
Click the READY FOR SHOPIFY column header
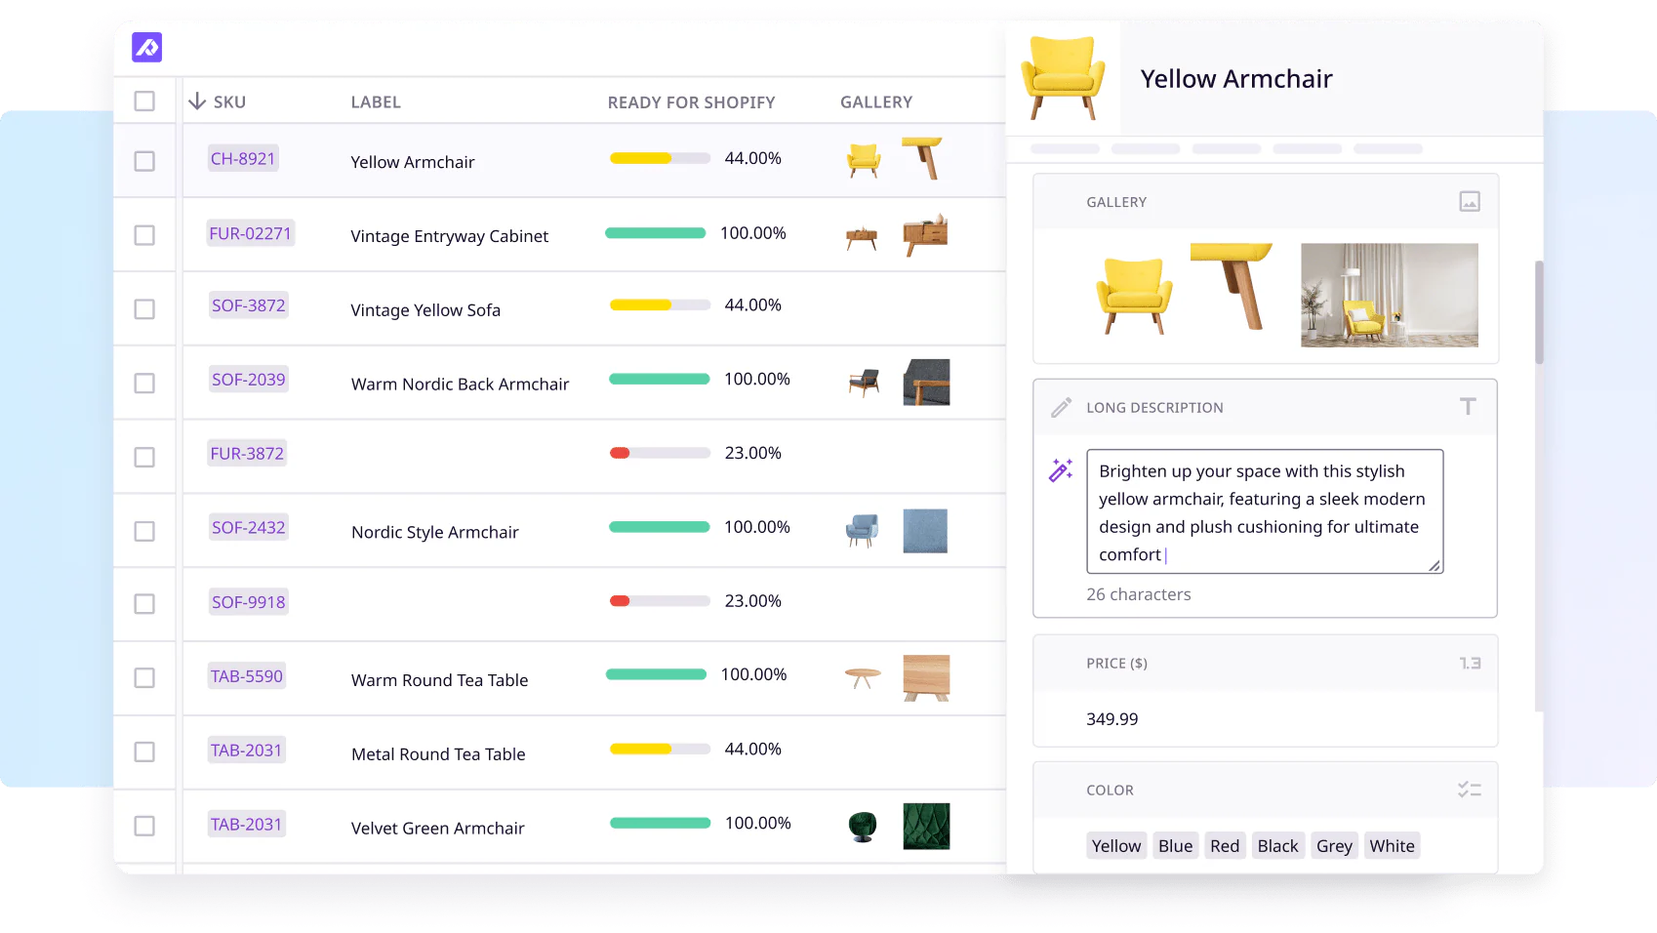[691, 102]
